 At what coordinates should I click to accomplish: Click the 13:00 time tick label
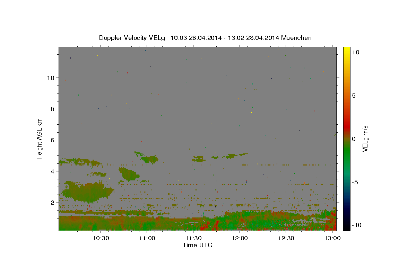click(332, 239)
